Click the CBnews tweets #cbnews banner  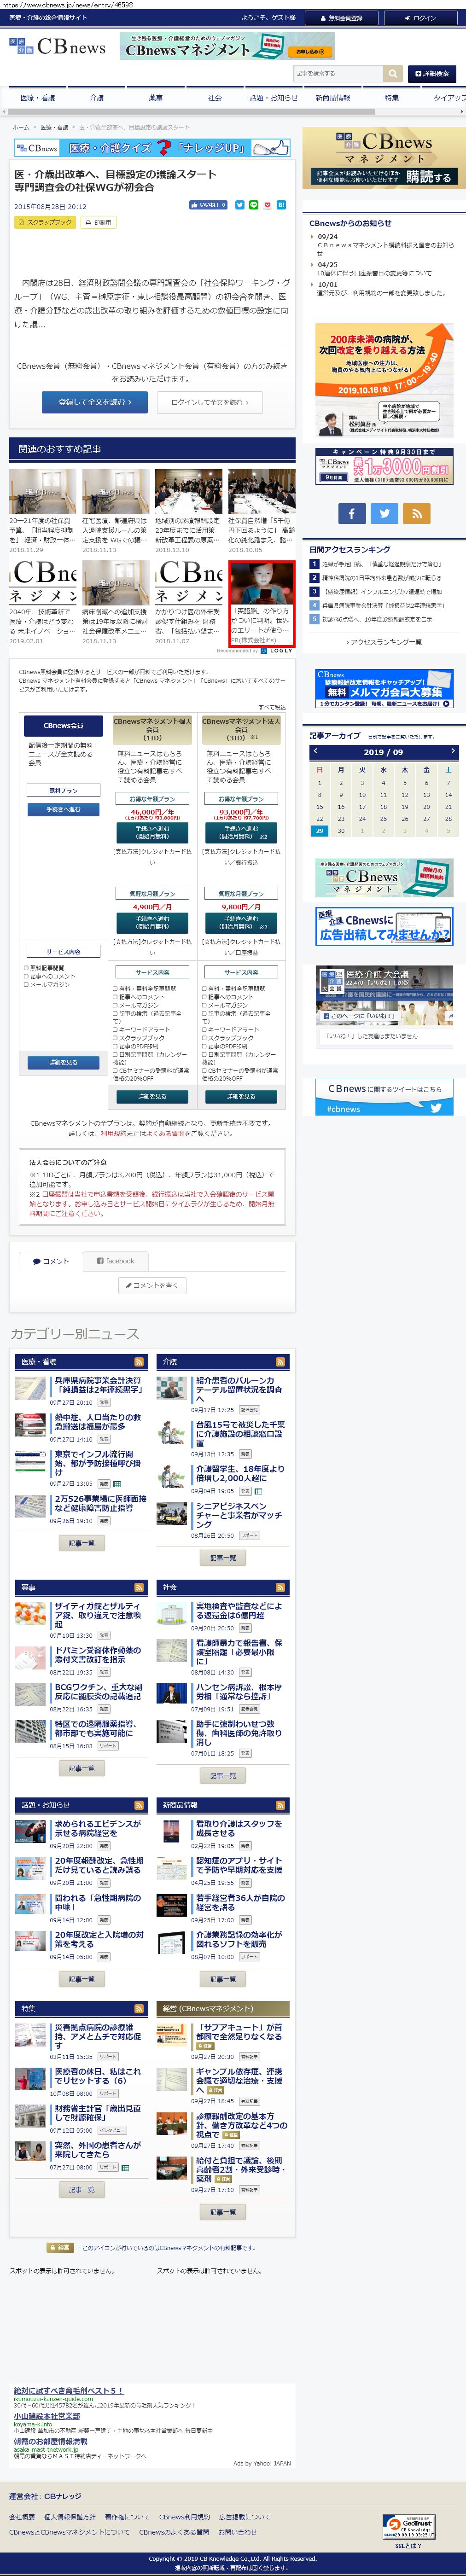click(x=384, y=1097)
